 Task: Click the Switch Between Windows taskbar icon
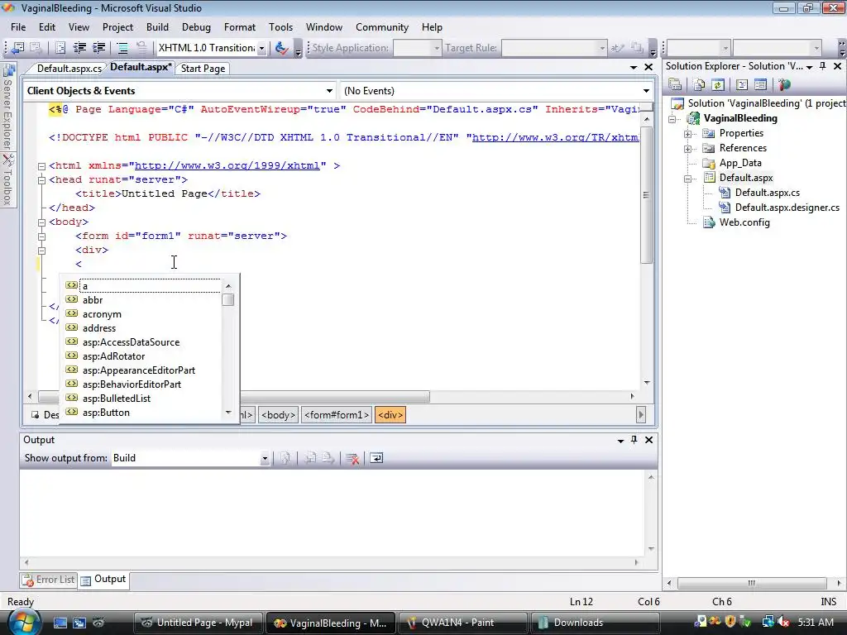tap(79, 623)
